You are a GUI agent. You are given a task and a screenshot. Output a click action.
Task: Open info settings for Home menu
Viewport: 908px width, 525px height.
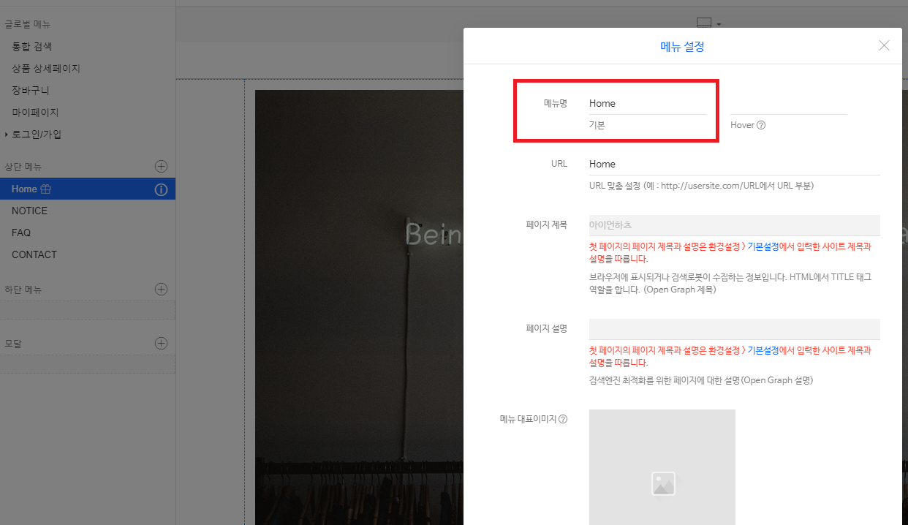point(162,189)
